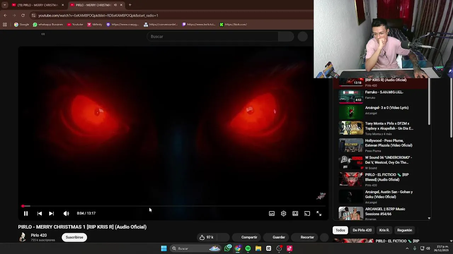Seek along the red progress bar

coord(173,206)
